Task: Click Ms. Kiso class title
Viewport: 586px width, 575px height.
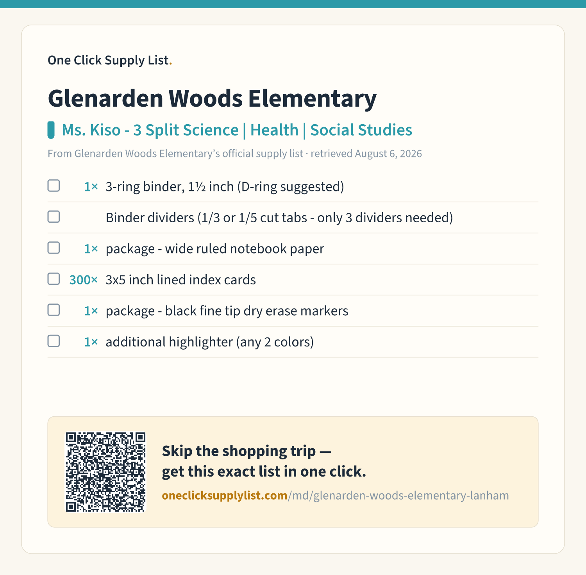Action: (237, 130)
